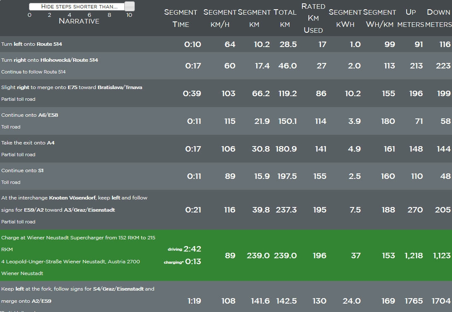Screen dimensions: 452x312
Task: Select the 'Continue onto A6/E58' step
Action: [x=29, y=115]
